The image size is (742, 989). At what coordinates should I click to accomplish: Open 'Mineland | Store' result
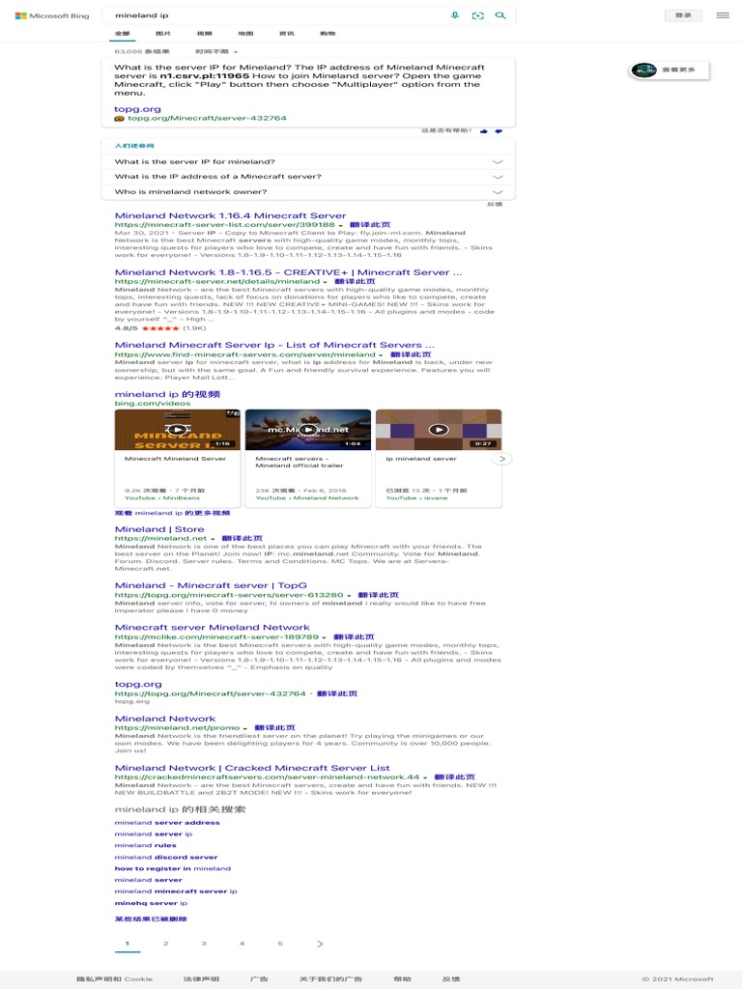(159, 529)
